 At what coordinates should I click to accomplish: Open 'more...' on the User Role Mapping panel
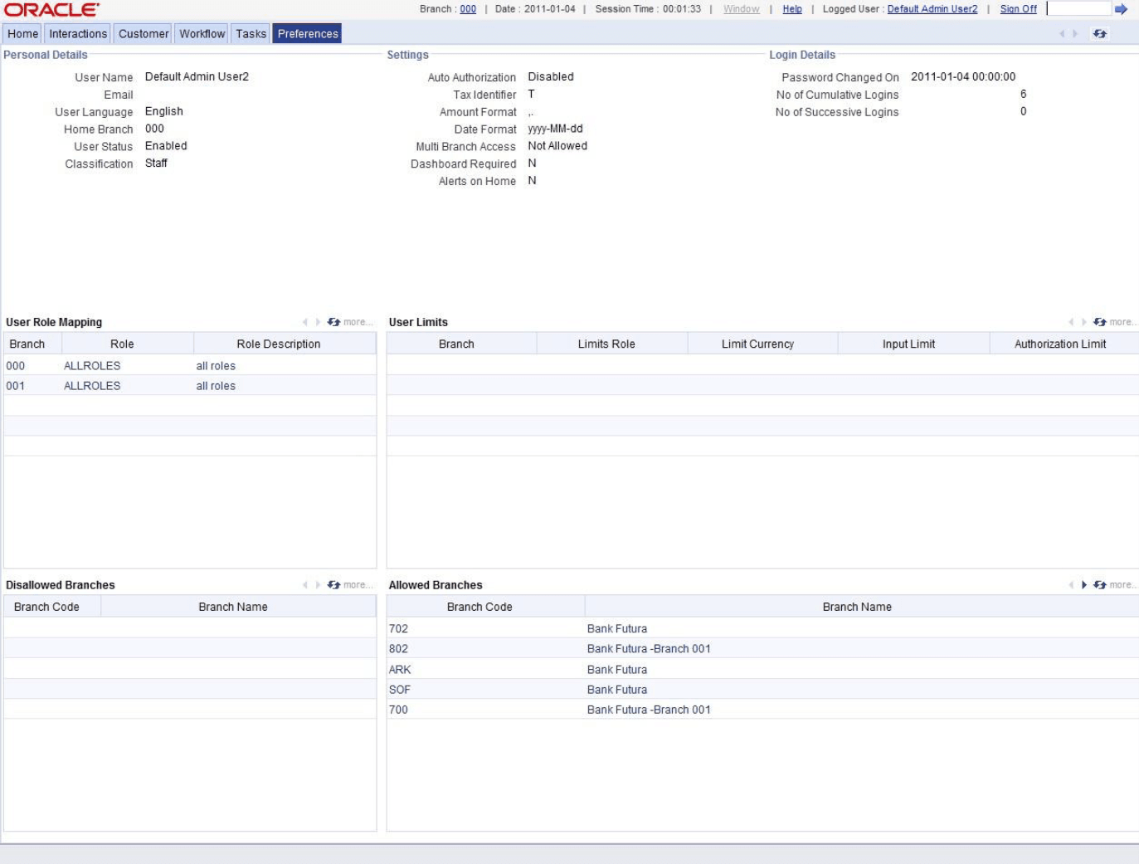pyautogui.click(x=357, y=323)
